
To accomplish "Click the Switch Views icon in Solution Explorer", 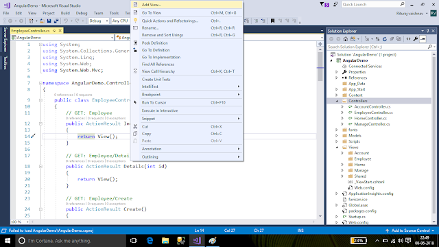I will coord(353,39).
